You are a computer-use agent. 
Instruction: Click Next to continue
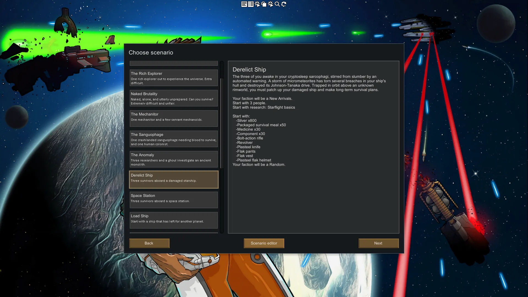coord(378,243)
